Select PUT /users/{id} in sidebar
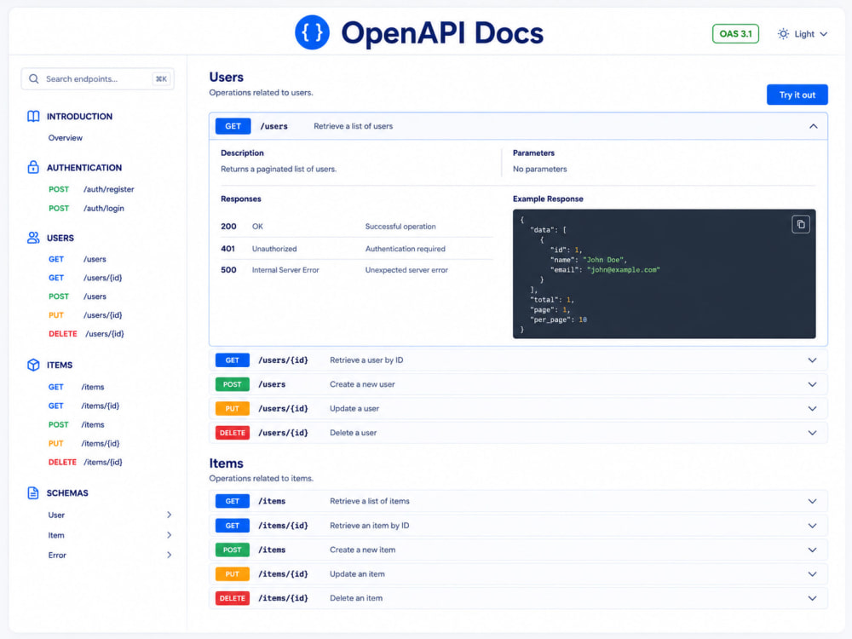852x639 pixels. coord(85,315)
